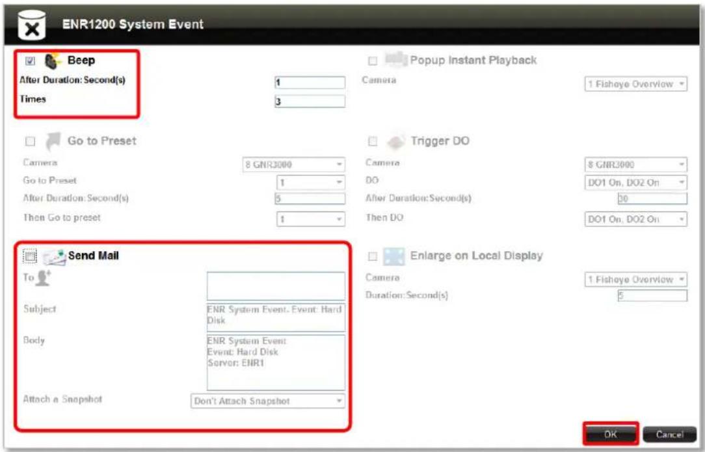This screenshot has height=452, width=705.
Task: Enable the Trigger DO checkbox
Action: (x=373, y=141)
